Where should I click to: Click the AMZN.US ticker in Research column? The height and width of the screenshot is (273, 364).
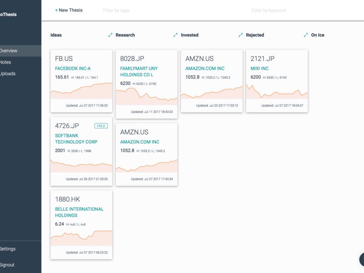click(x=134, y=132)
